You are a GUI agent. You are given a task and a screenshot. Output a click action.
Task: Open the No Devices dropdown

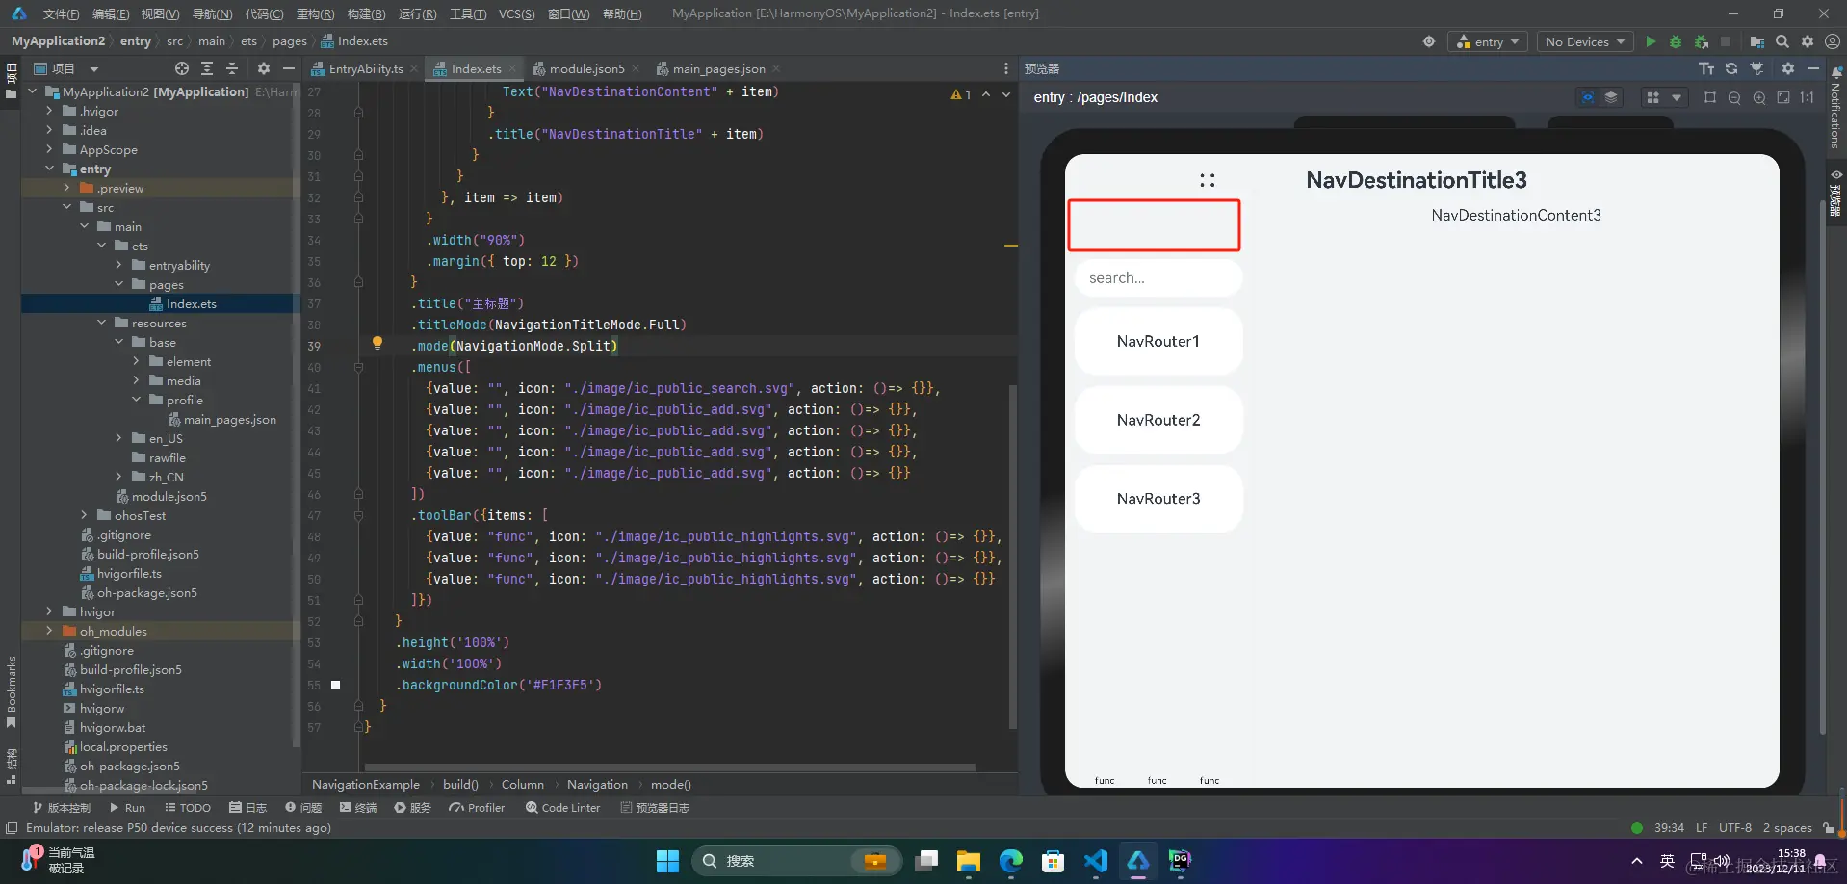(x=1585, y=41)
